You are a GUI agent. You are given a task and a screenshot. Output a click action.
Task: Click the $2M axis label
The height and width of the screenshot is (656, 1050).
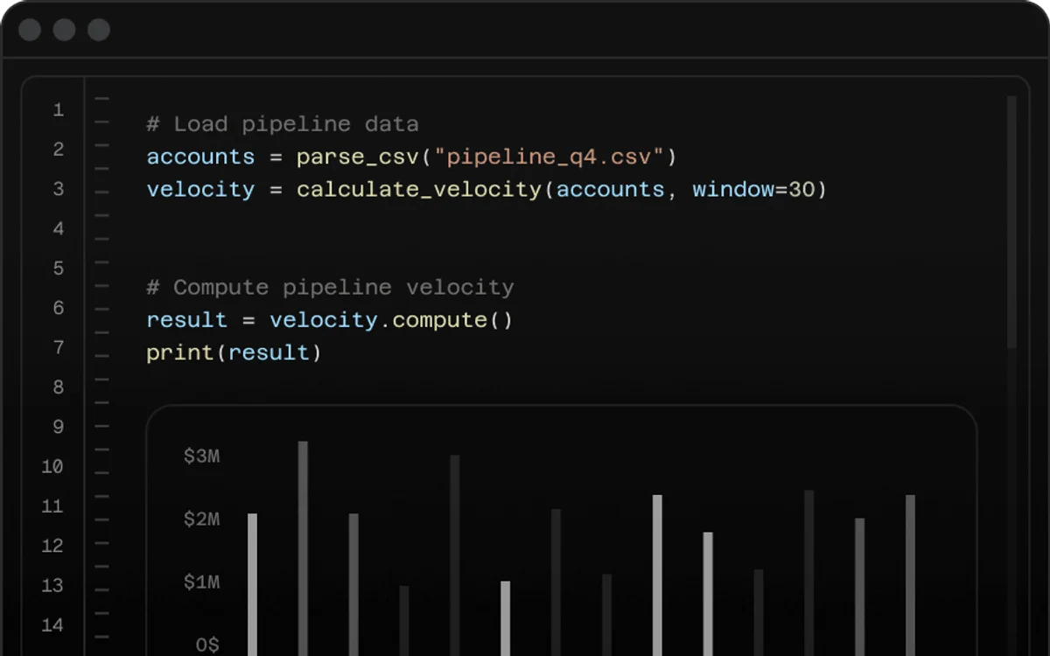pyautogui.click(x=201, y=520)
